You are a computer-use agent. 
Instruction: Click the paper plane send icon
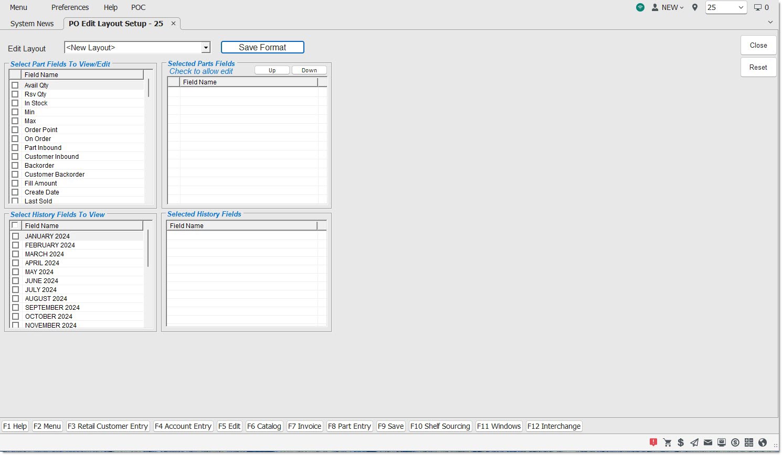pos(694,442)
